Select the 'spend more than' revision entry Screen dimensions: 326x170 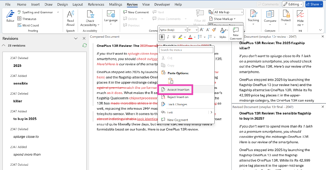27,154
